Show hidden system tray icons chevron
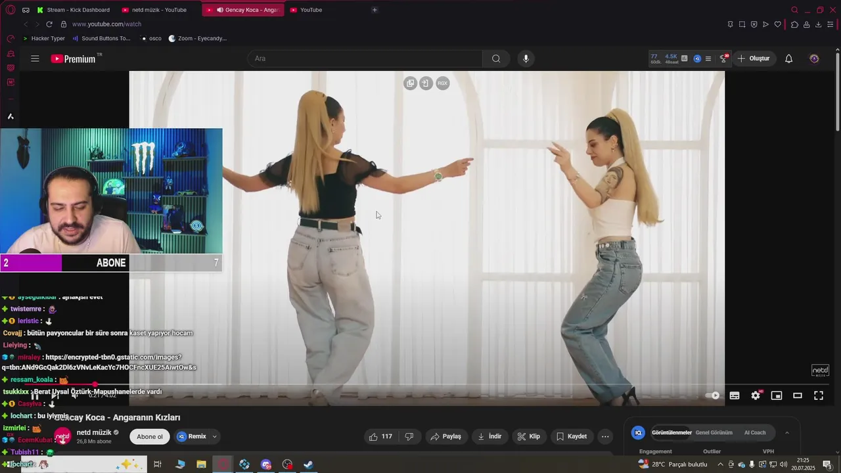Image resolution: width=841 pixels, height=473 pixels. 720,464
